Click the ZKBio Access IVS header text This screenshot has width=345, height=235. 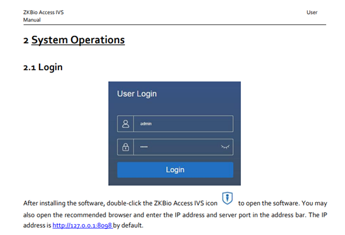point(44,12)
